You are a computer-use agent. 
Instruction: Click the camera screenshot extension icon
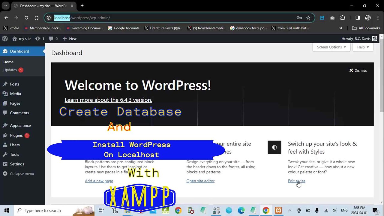click(332, 18)
